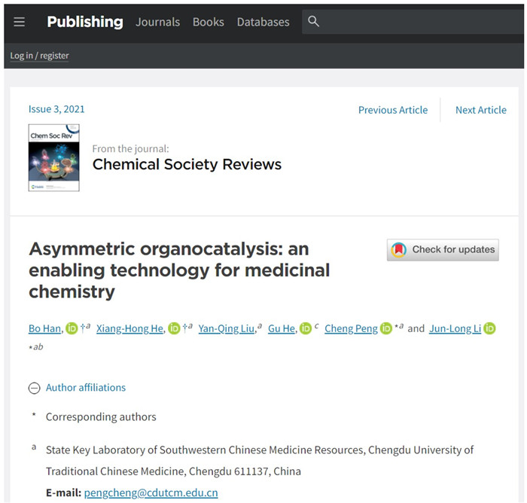Open the Books menu
527x503 pixels.
pyautogui.click(x=208, y=22)
